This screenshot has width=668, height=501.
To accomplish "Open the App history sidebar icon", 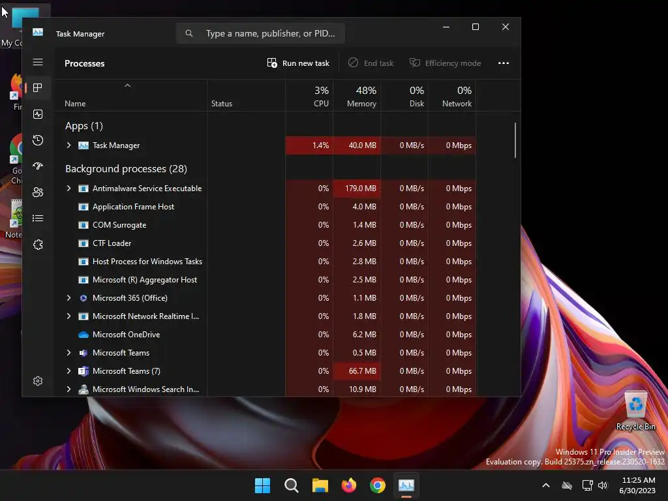I will [x=38, y=140].
